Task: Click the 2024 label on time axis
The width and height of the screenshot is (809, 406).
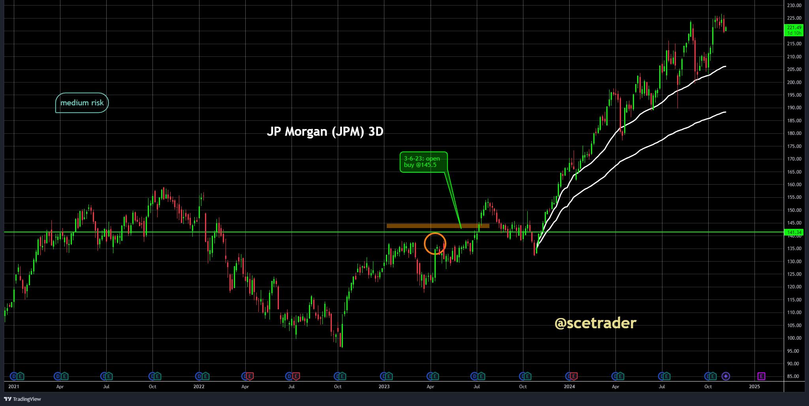Action: (x=569, y=387)
